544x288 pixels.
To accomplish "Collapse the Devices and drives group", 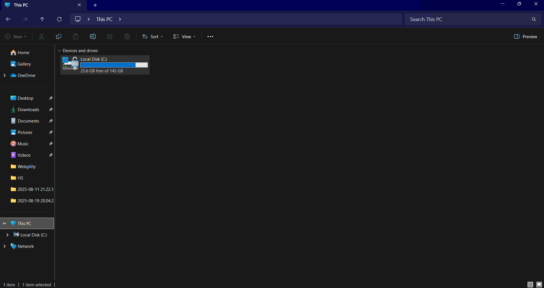I will coord(59,51).
